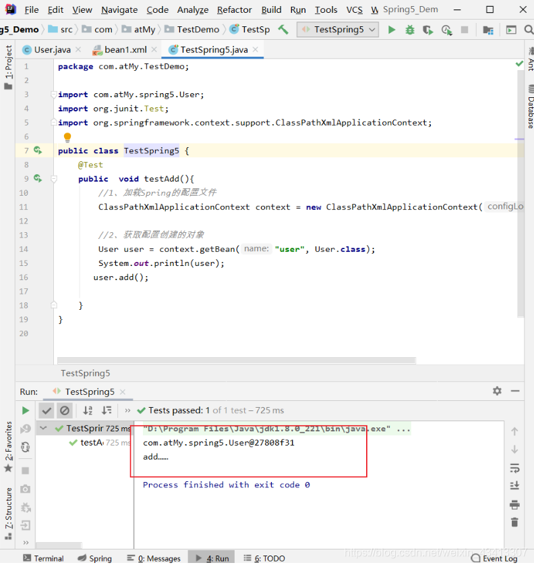The width and height of the screenshot is (534, 565).
Task: Click the run gutter icon beside testAdd method
Action: 38,178
